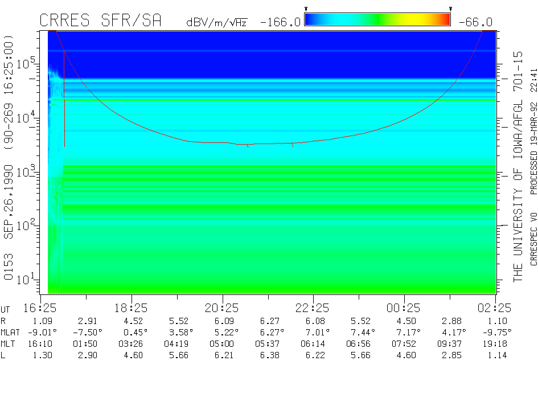The height and width of the screenshot is (410, 538).
Task: Click the MLT row label
Action: [x=8, y=344]
